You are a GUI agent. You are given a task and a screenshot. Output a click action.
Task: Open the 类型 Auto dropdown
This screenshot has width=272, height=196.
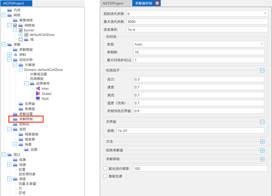[x=262, y=44]
